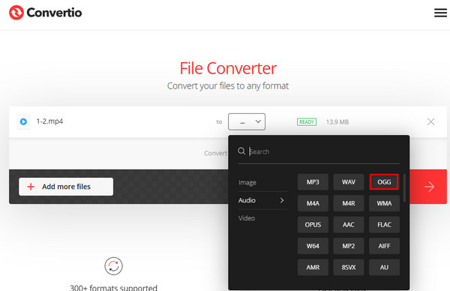Select the Image category
The image size is (450, 291).
(x=247, y=182)
